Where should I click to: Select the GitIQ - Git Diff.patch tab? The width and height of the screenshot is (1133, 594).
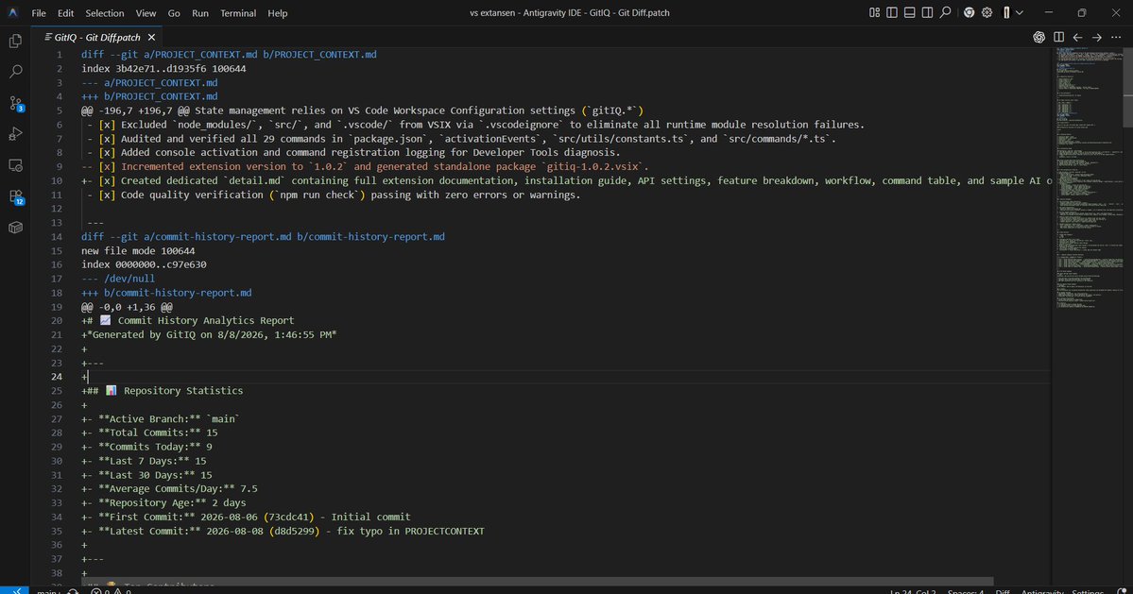click(x=96, y=37)
